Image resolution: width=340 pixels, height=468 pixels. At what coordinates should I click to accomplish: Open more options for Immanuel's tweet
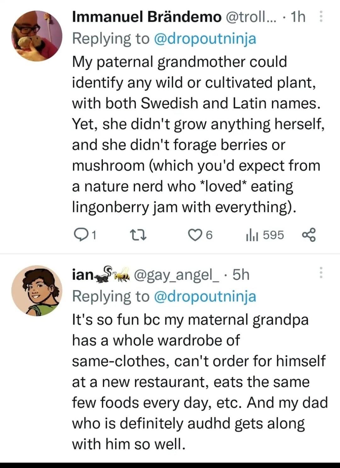(321, 17)
